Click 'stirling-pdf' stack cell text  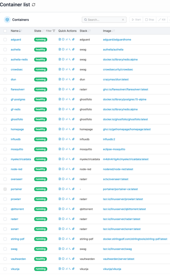pyautogui.click(x=86, y=239)
